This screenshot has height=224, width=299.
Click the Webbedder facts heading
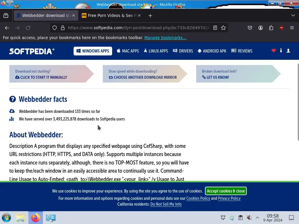click(43, 99)
